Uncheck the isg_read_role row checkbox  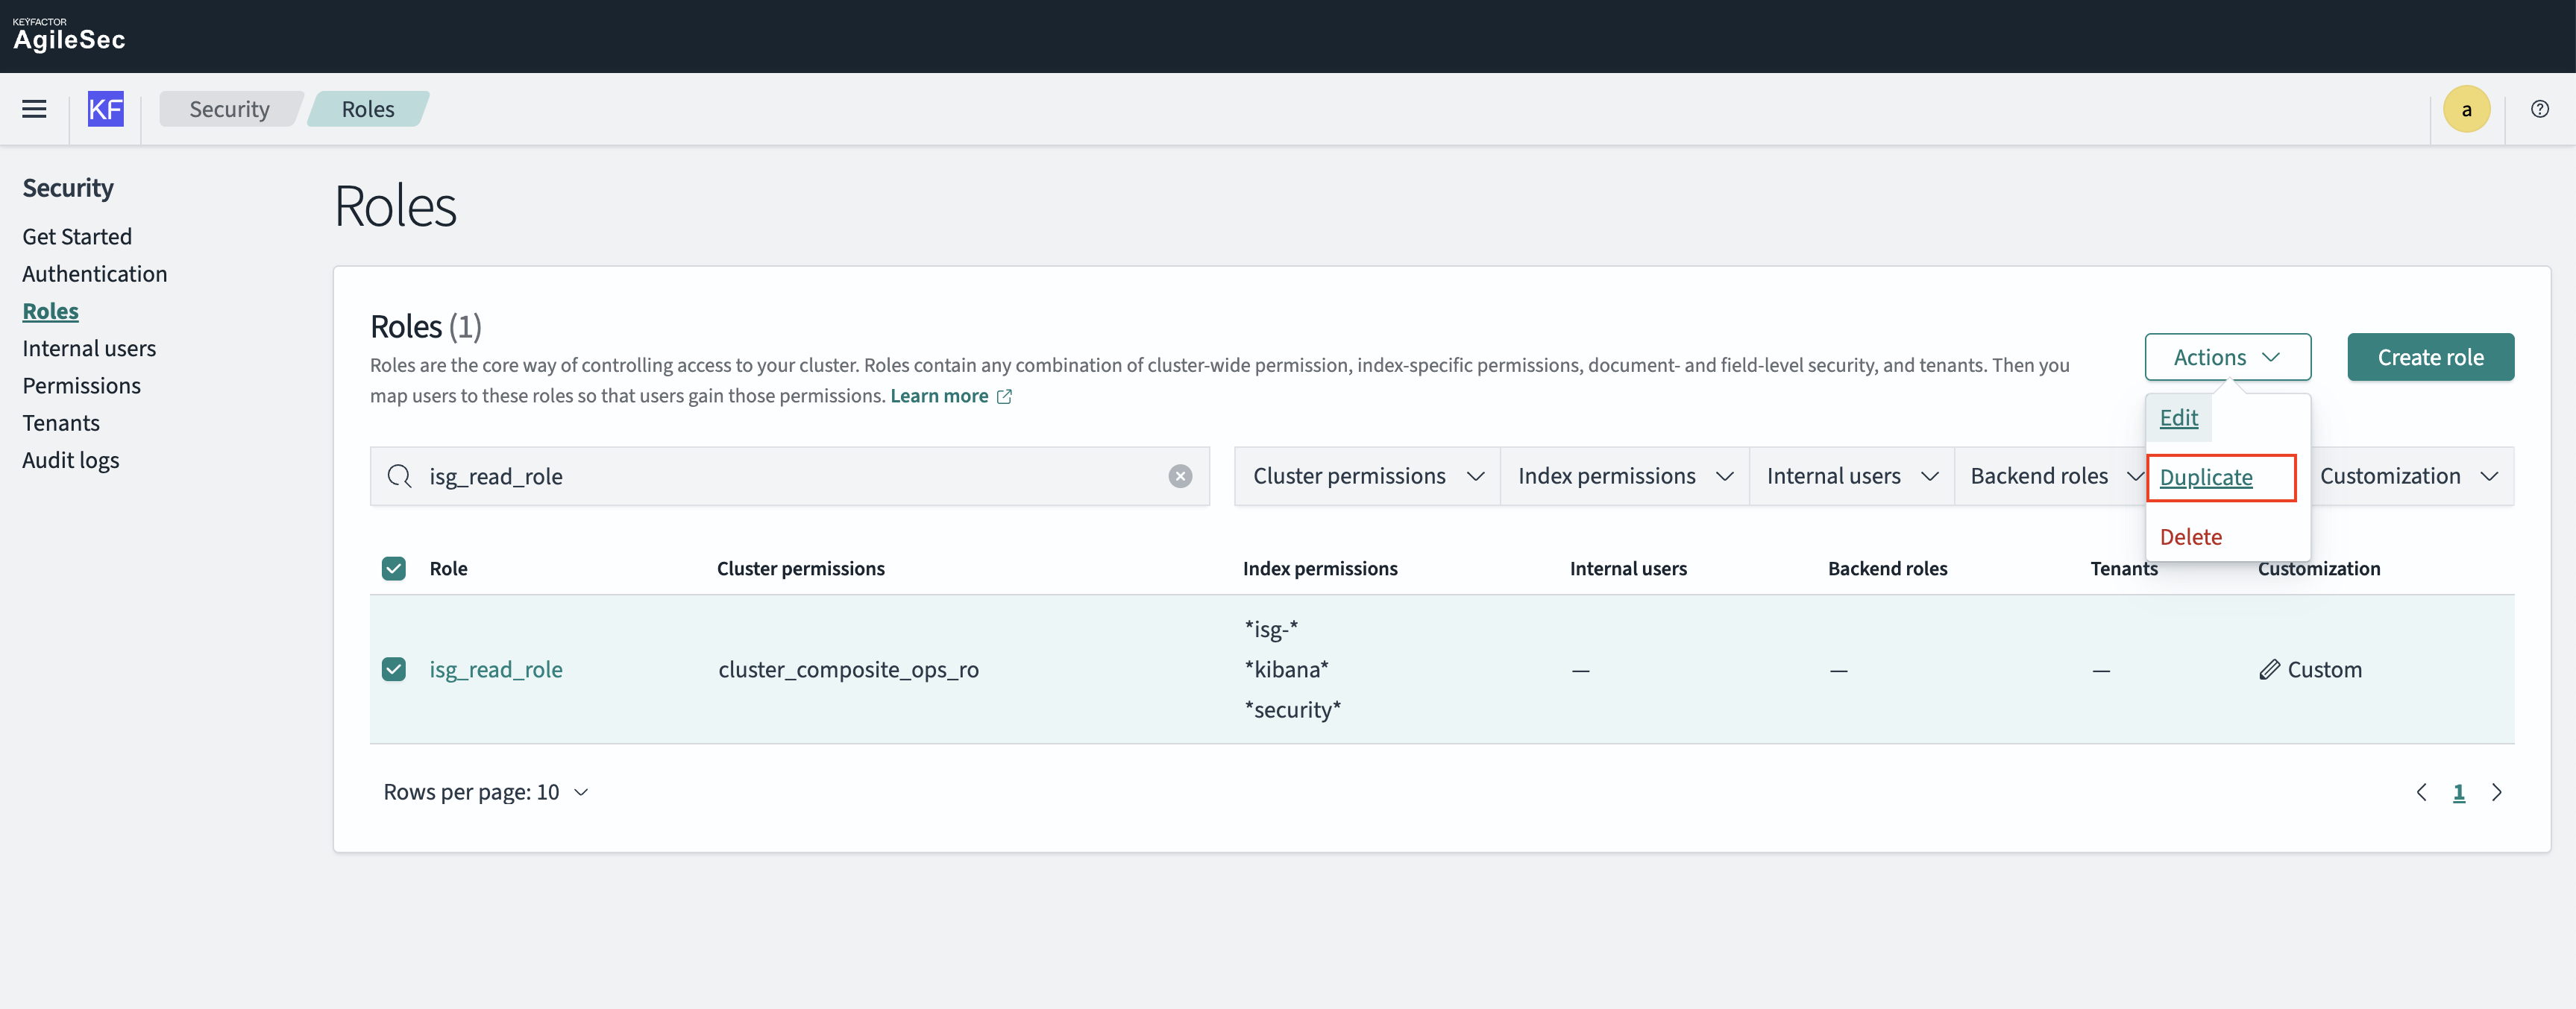[x=394, y=669]
